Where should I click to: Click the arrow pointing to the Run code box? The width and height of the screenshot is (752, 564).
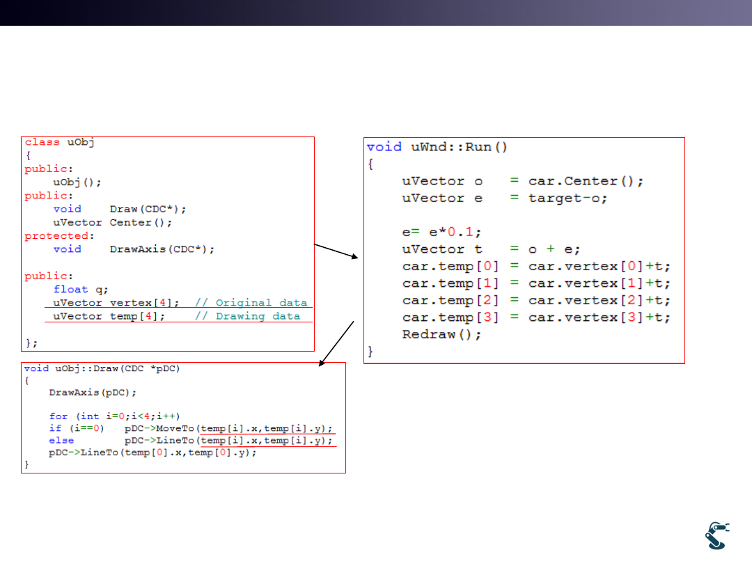tap(336, 251)
